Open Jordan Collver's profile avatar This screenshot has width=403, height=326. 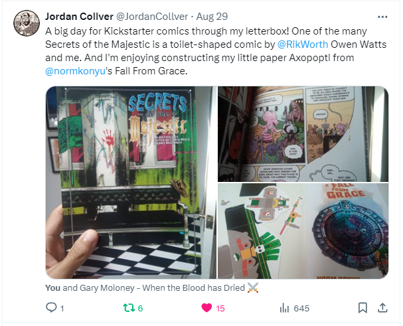pos(27,23)
